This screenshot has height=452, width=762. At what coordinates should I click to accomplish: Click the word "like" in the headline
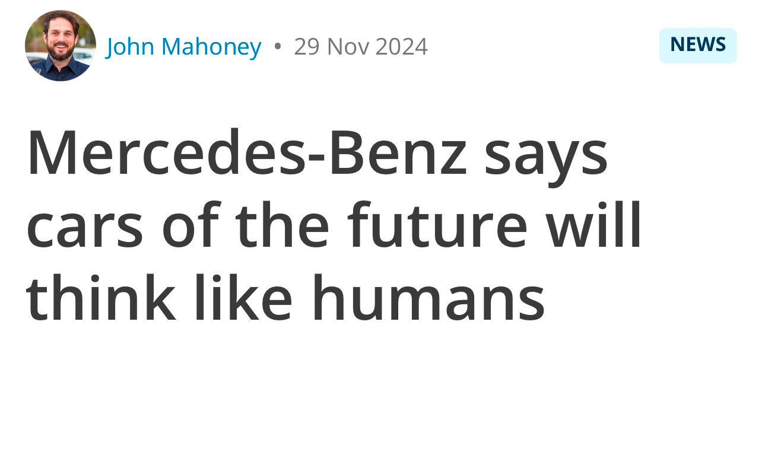(x=243, y=298)
